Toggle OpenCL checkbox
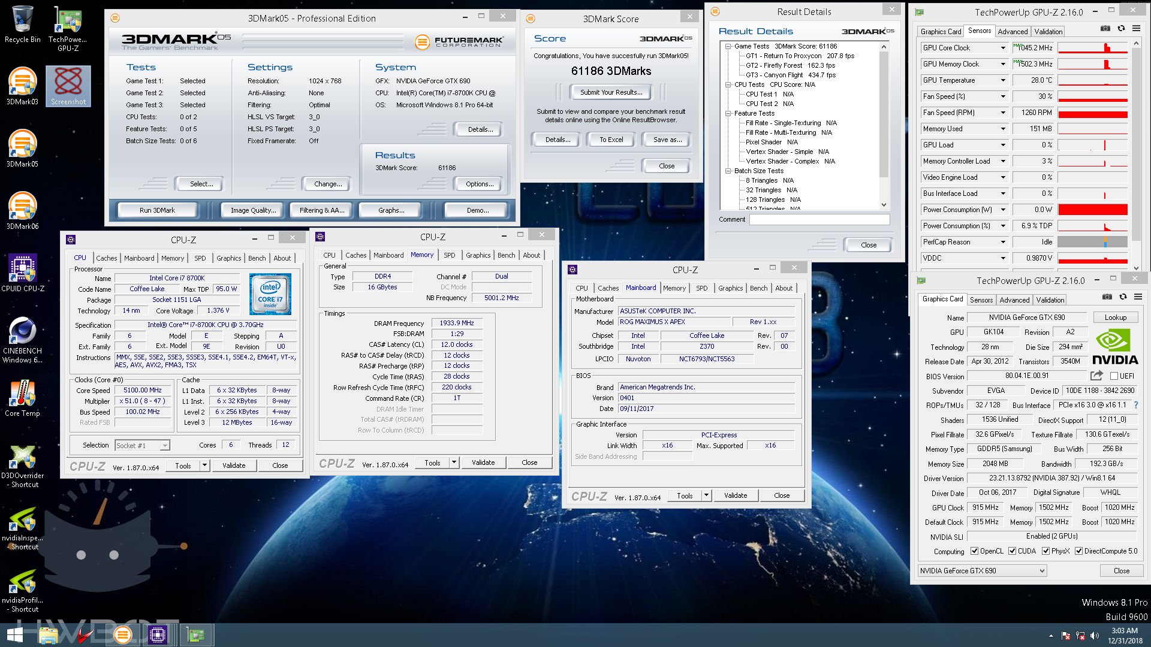 [x=975, y=551]
